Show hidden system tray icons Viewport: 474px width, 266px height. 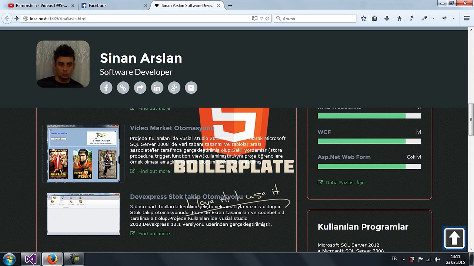click(x=404, y=259)
